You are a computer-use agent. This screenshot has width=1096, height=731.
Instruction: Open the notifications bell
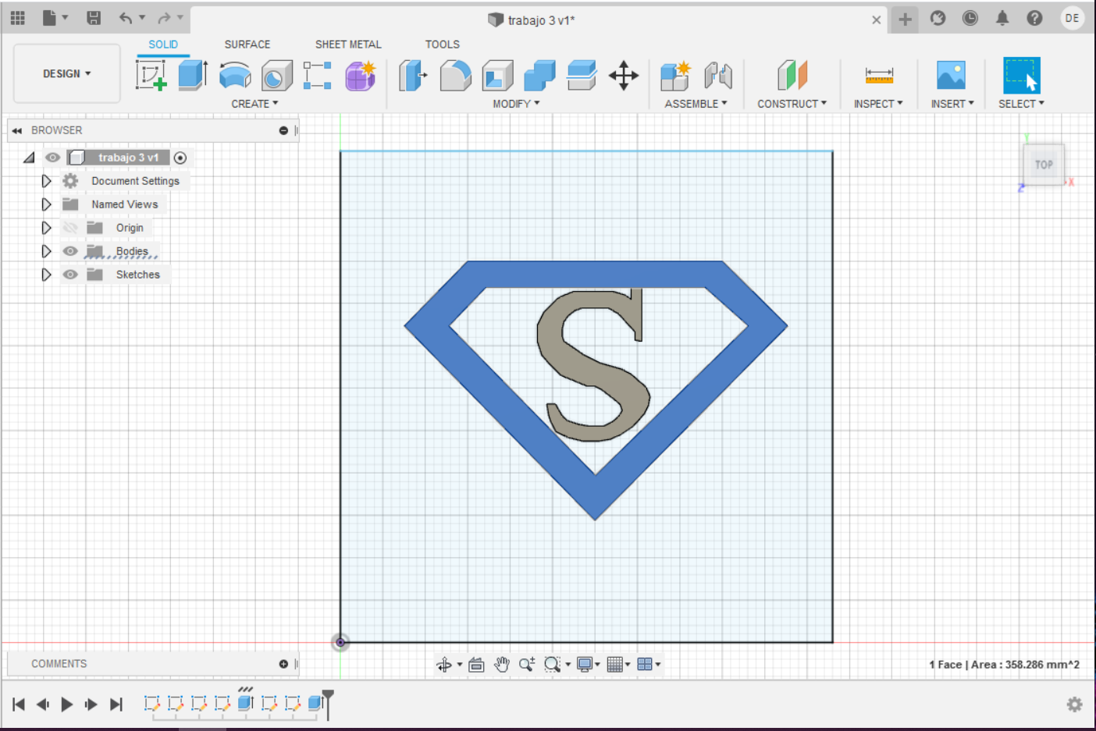pos(1002,18)
